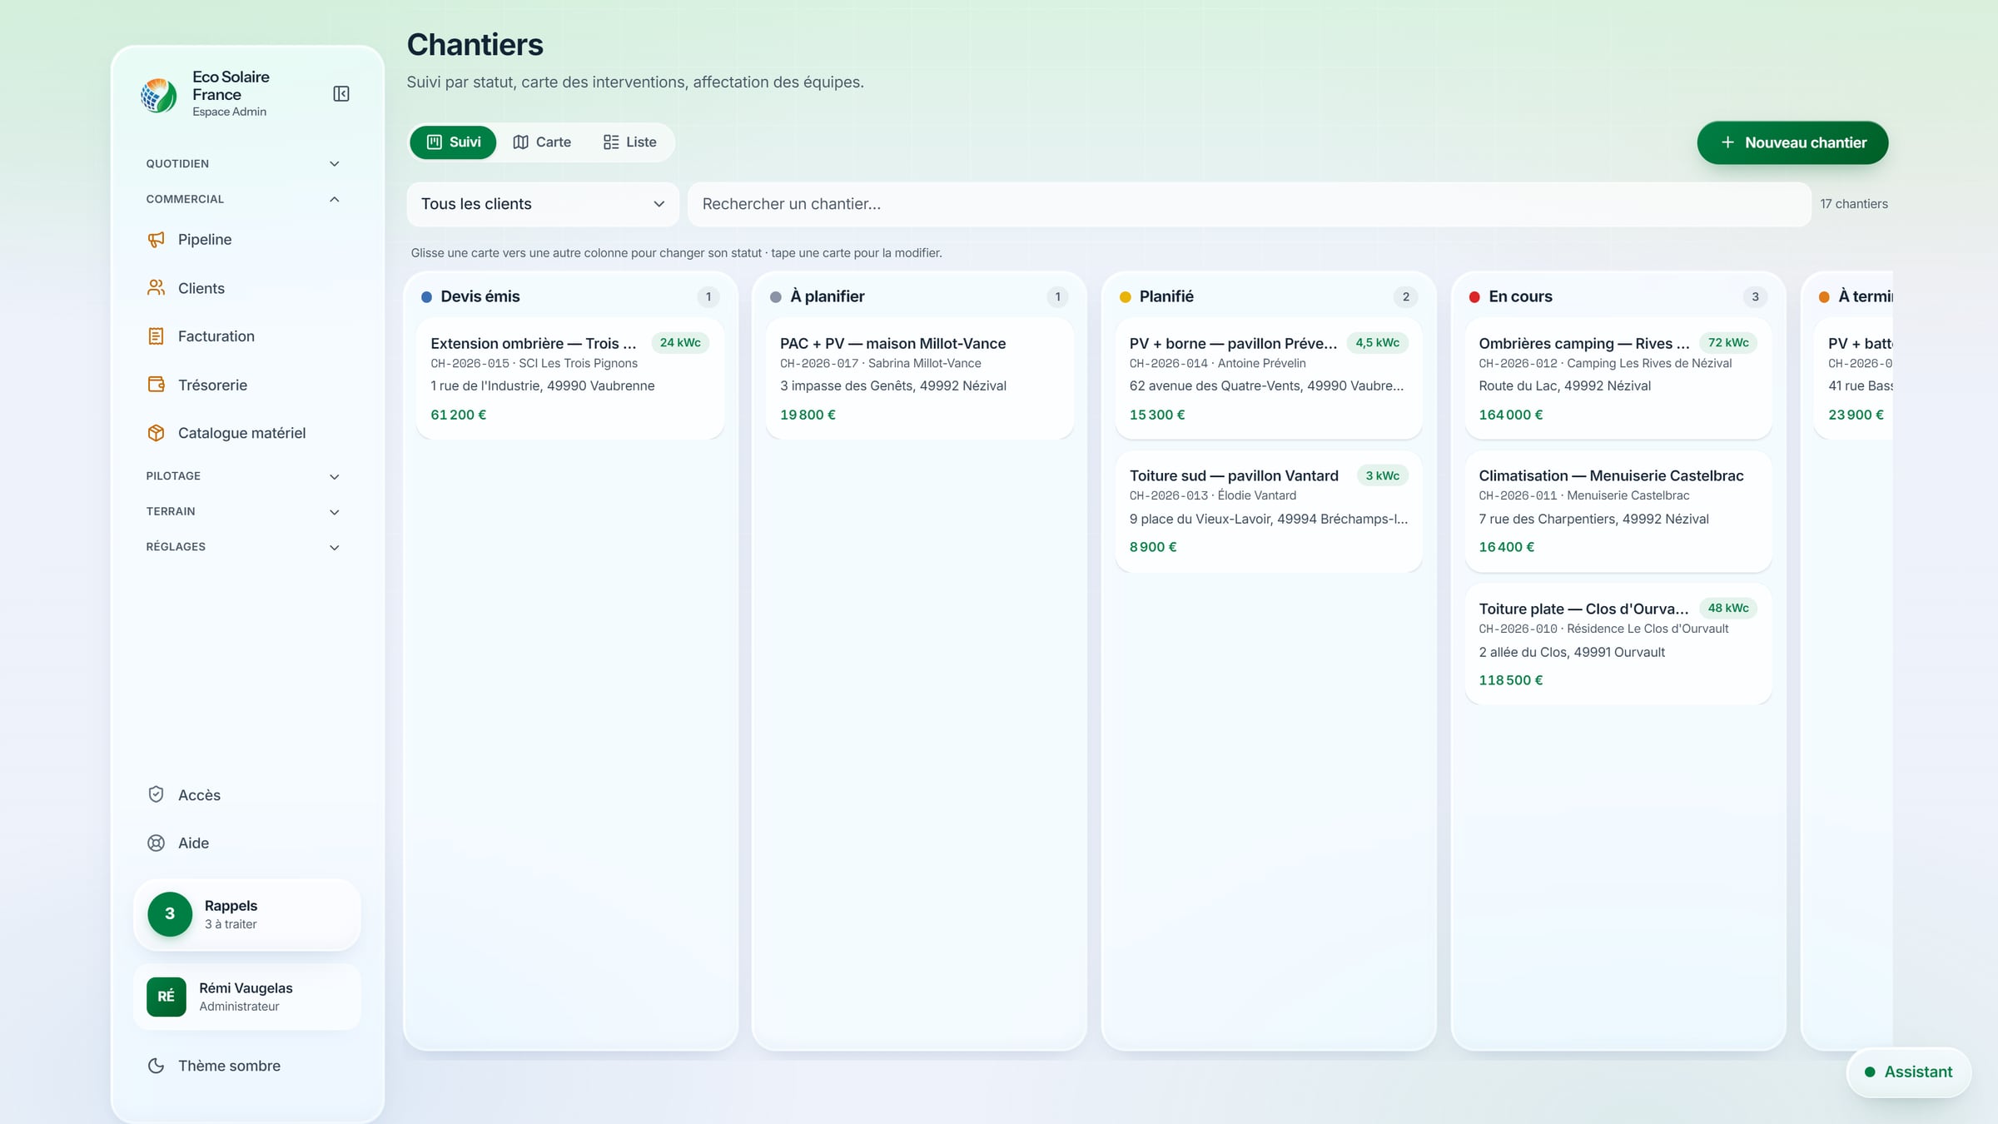Screen dimensions: 1998x1124
Task: Click the Accès shield icon
Action: (156, 794)
